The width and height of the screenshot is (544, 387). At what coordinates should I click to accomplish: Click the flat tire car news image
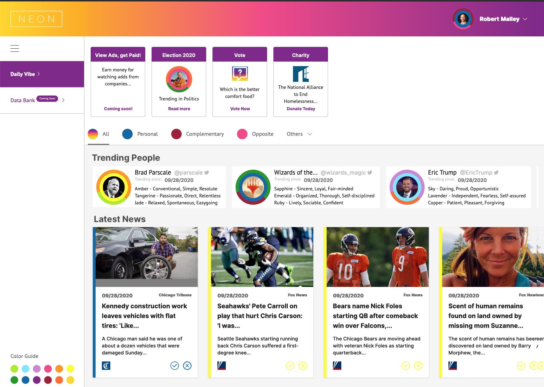click(x=147, y=257)
